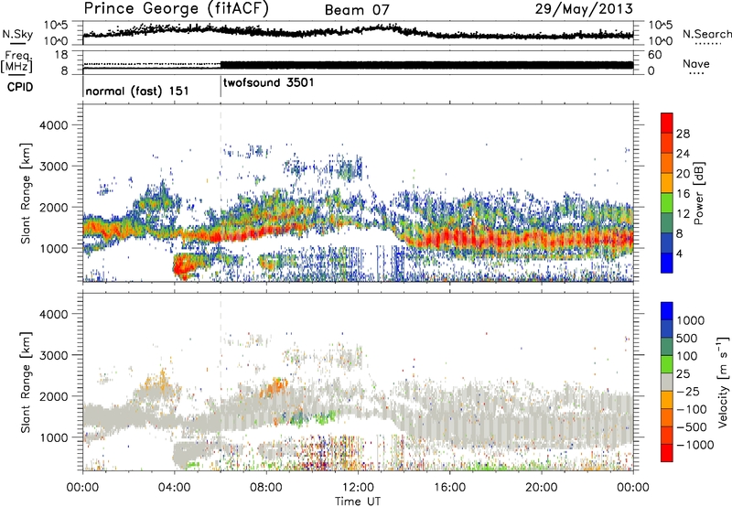Click the 'Time UT' axis title
This screenshot has height=507, width=732.
coord(358,502)
